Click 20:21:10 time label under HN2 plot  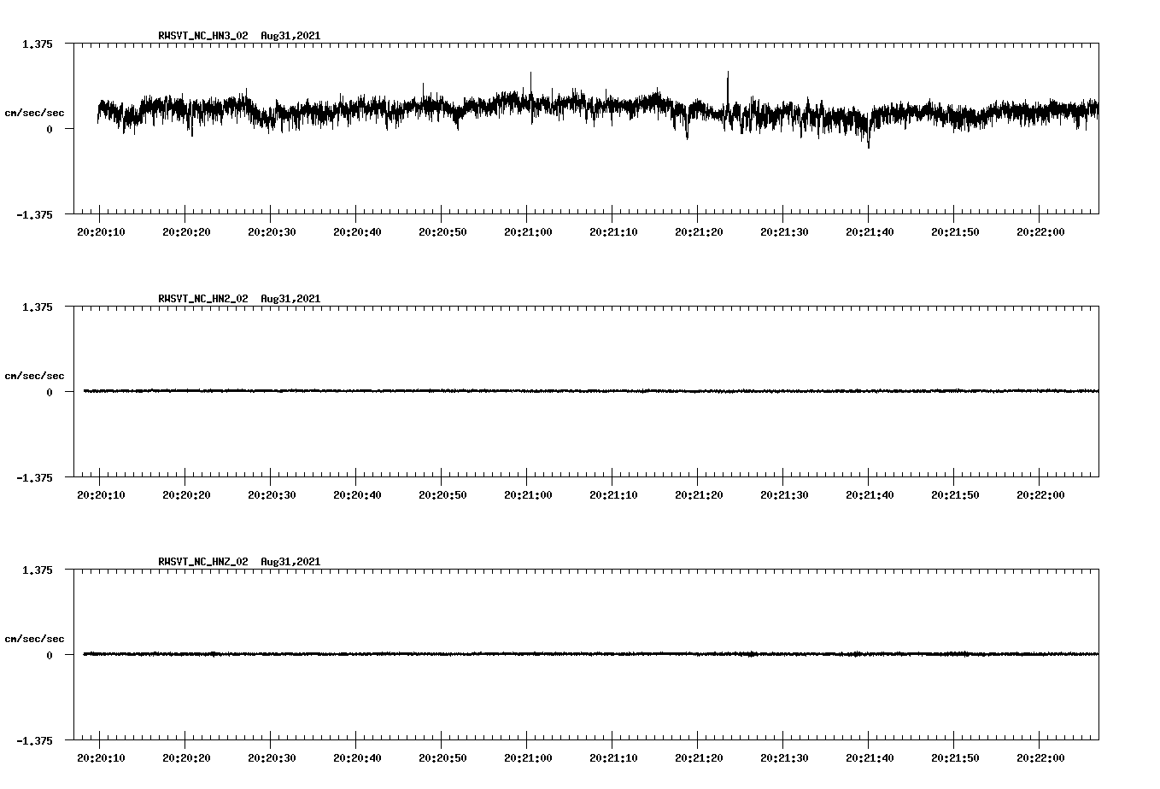(x=613, y=494)
